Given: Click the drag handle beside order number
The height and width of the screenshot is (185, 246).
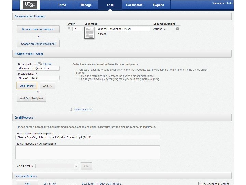Looking at the screenshot, I should (69, 29).
